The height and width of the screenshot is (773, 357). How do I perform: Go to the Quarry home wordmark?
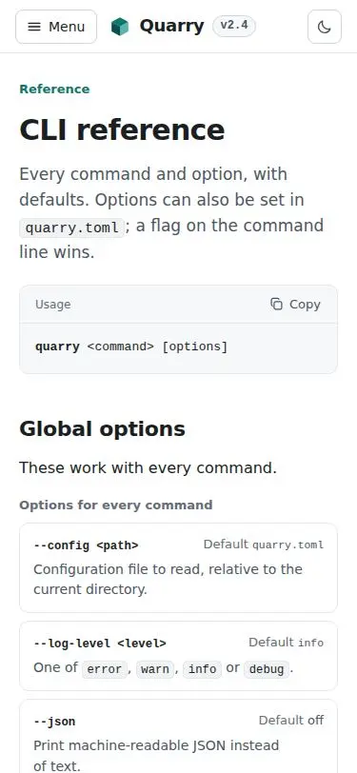[x=171, y=26]
